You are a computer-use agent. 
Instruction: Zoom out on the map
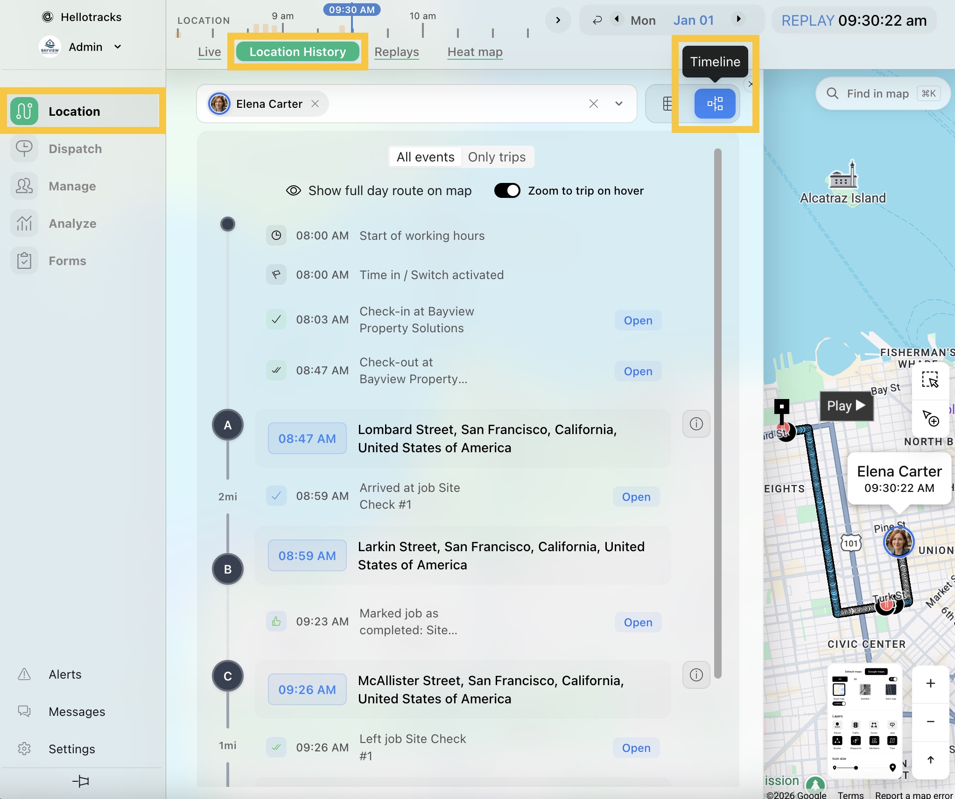930,722
